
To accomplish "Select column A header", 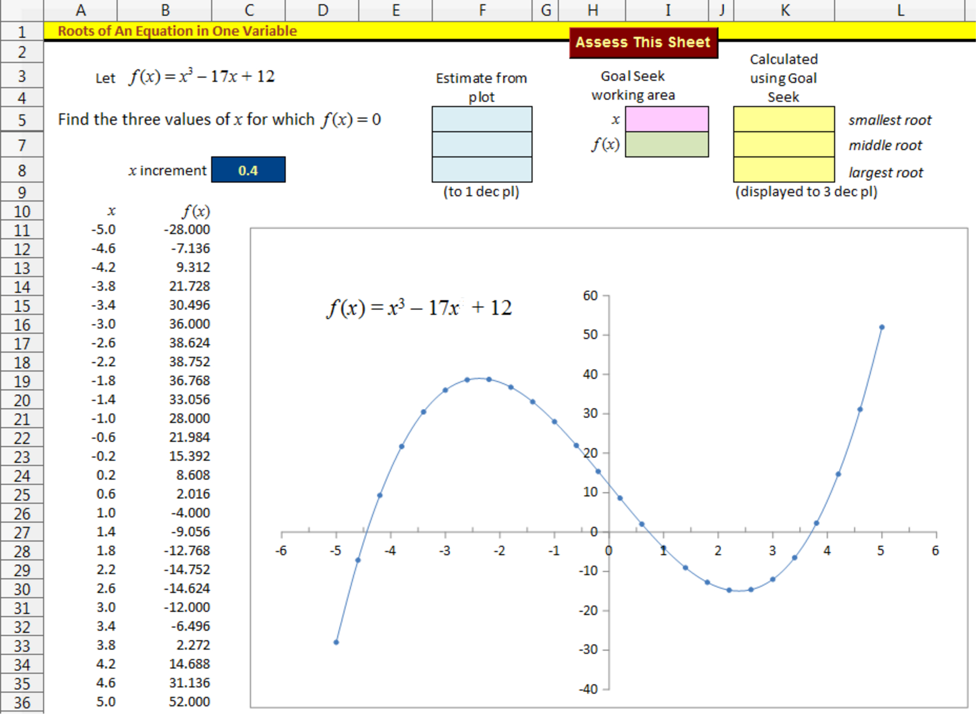I will [80, 10].
